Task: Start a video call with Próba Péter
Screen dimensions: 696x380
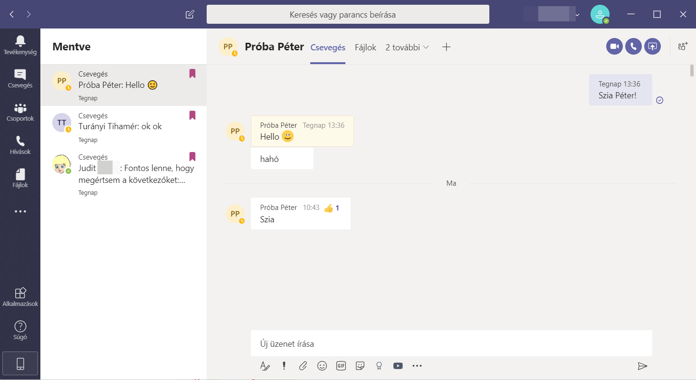Action: pos(614,47)
